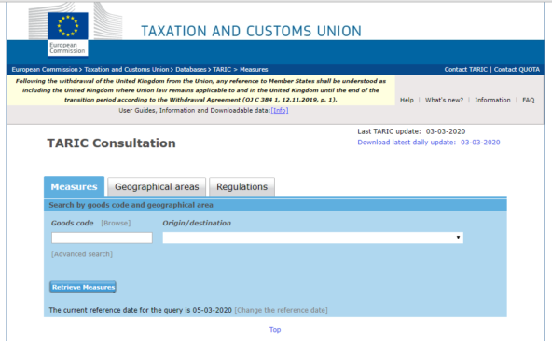
Task: Download latest daily update link
Action: point(428,143)
